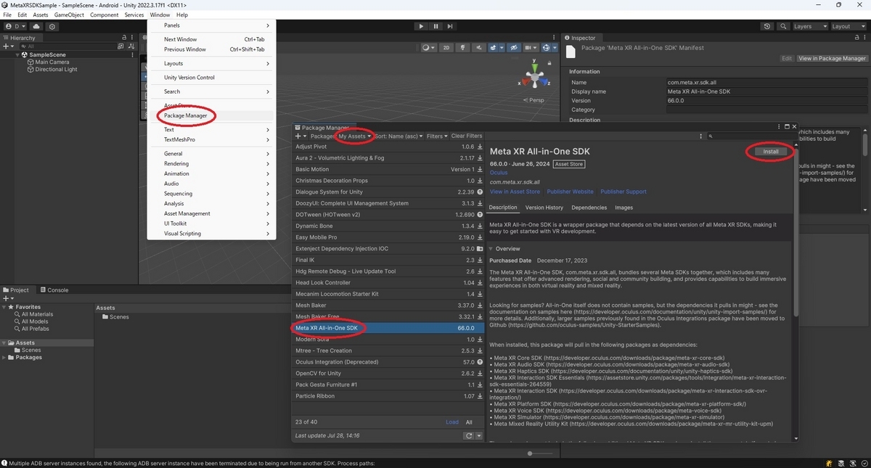Open the Filters dropdown in Package Manager
The height and width of the screenshot is (468, 871).
click(x=437, y=136)
